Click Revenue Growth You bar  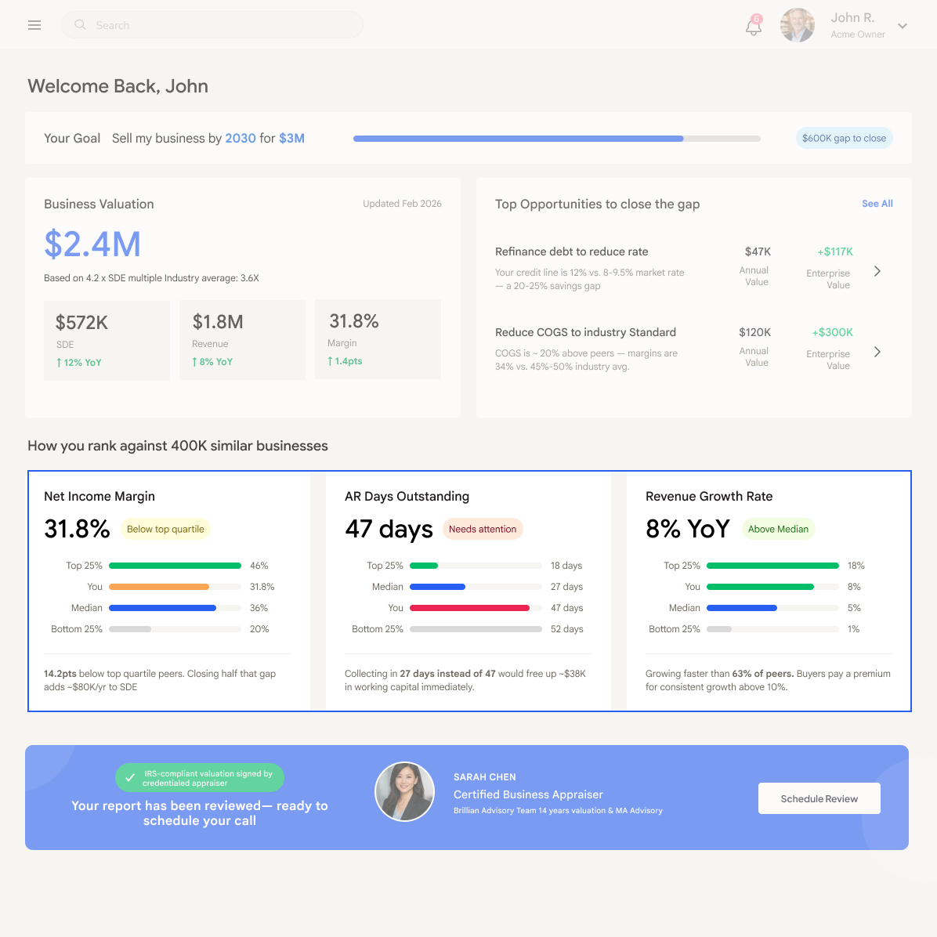(760, 587)
